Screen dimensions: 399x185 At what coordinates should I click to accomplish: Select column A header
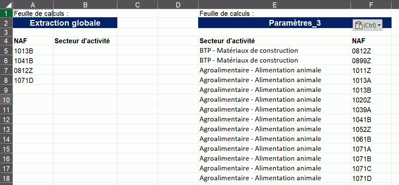(x=33, y=5)
